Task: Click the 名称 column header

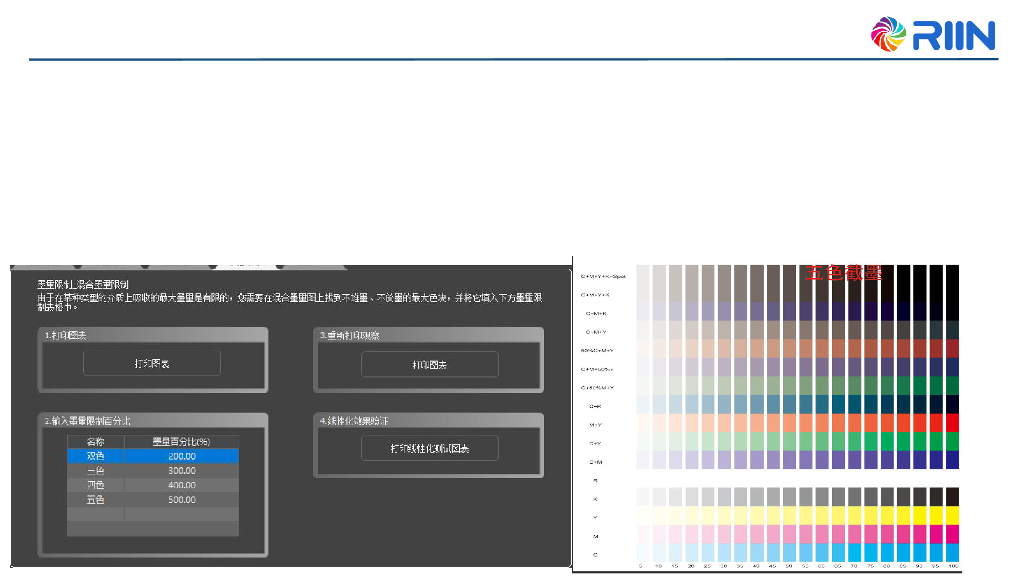Action: (x=95, y=442)
